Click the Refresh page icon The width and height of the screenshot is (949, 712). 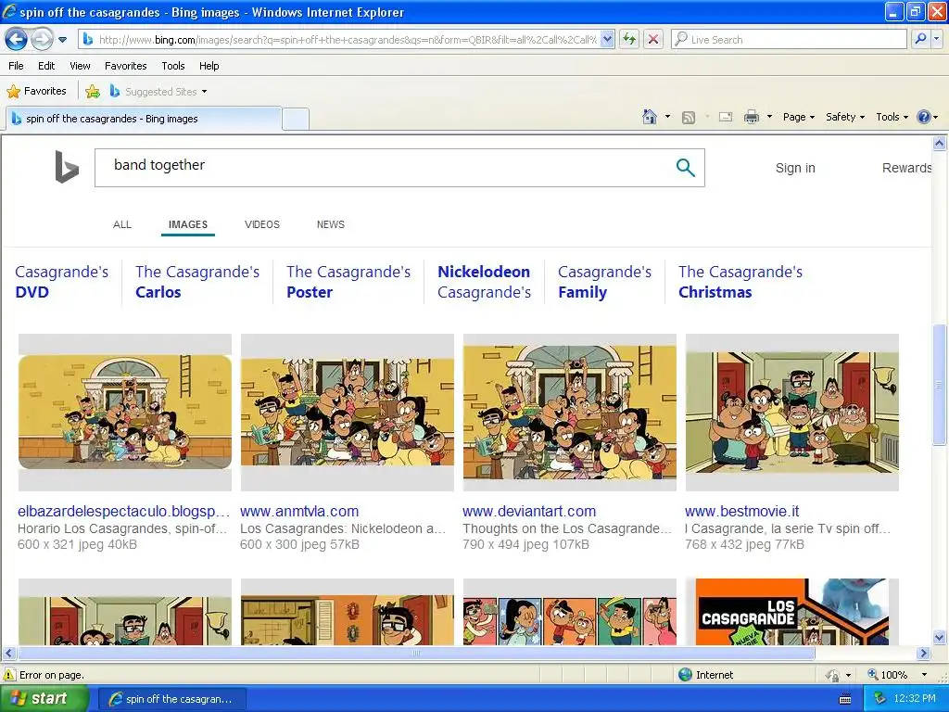[x=629, y=40]
